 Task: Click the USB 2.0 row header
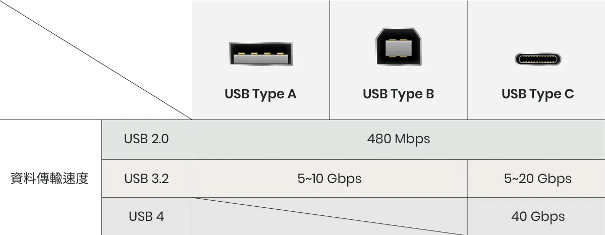(x=146, y=139)
